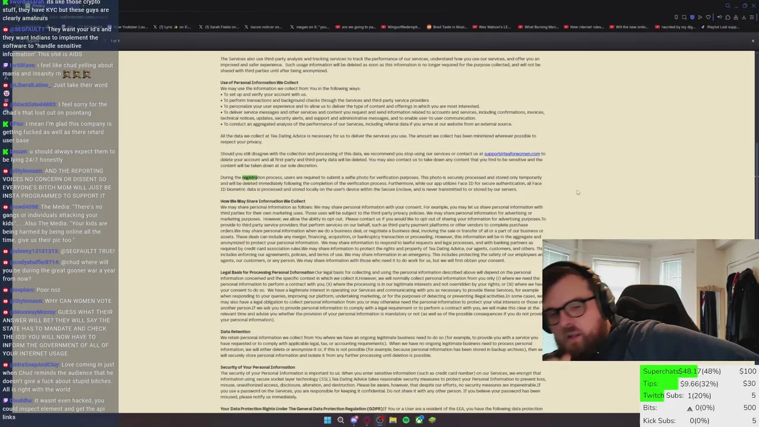The height and width of the screenshot is (427, 759).
Task: Open the 'What Burning Man...' bookmark
Action: [x=537, y=27]
